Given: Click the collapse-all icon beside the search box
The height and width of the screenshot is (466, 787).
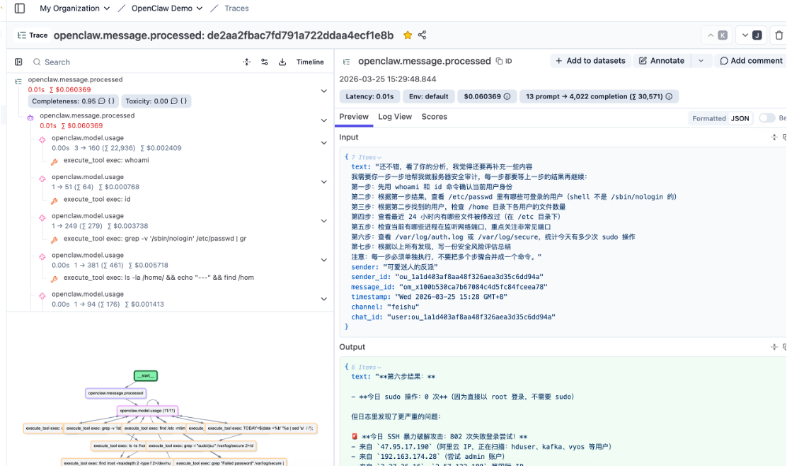Looking at the screenshot, I should tap(246, 62).
